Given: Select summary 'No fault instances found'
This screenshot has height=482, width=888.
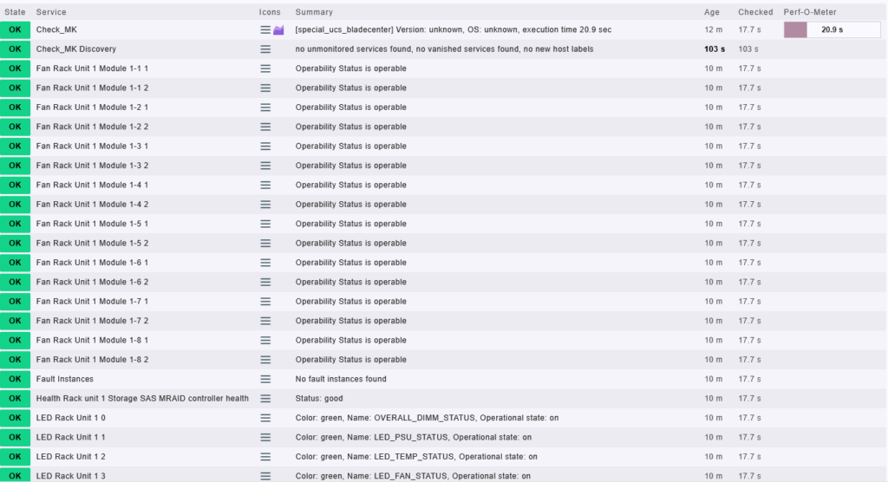Looking at the screenshot, I should (x=341, y=379).
